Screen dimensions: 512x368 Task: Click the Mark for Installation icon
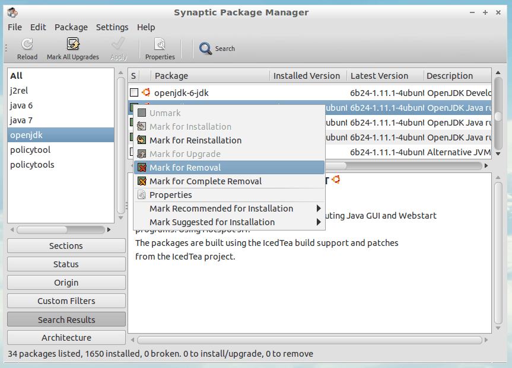(142, 127)
